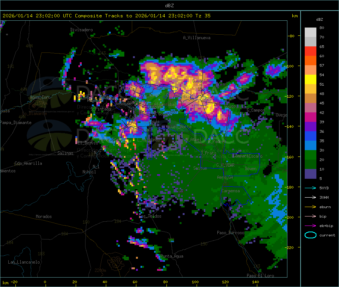Click the Paso_El_Loro map label
The image size is (339, 287).
point(260,276)
